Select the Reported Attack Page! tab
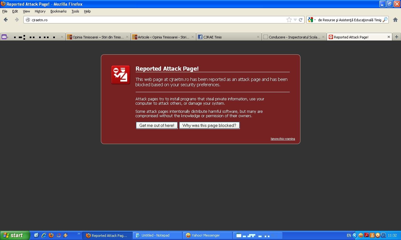This screenshot has height=240, width=401. (359, 37)
